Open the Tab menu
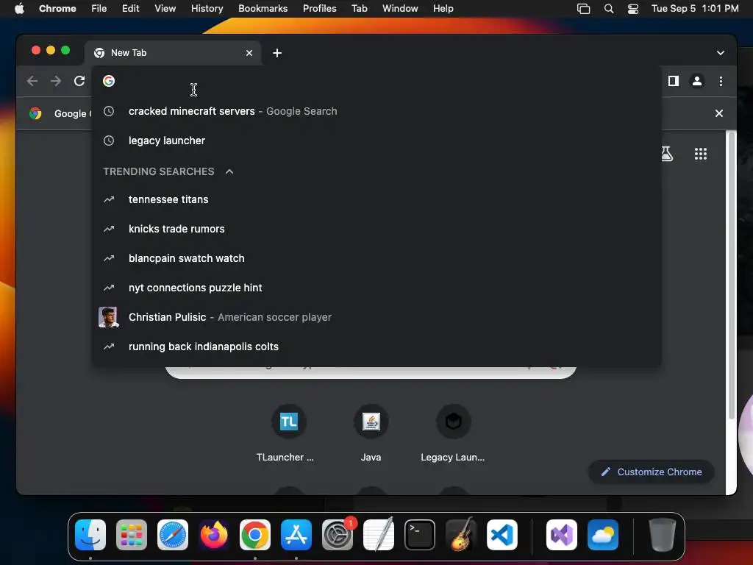 (x=359, y=9)
